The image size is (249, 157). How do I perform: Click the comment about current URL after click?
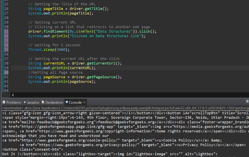(x=74, y=59)
